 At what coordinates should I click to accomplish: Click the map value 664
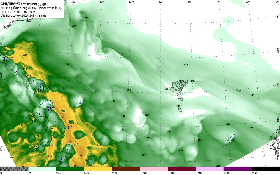click(x=81, y=155)
